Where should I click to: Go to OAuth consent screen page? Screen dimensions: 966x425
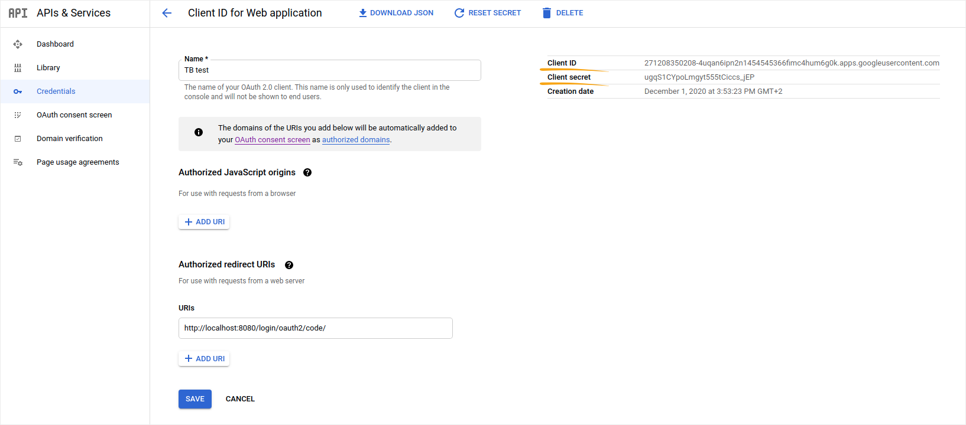click(74, 115)
